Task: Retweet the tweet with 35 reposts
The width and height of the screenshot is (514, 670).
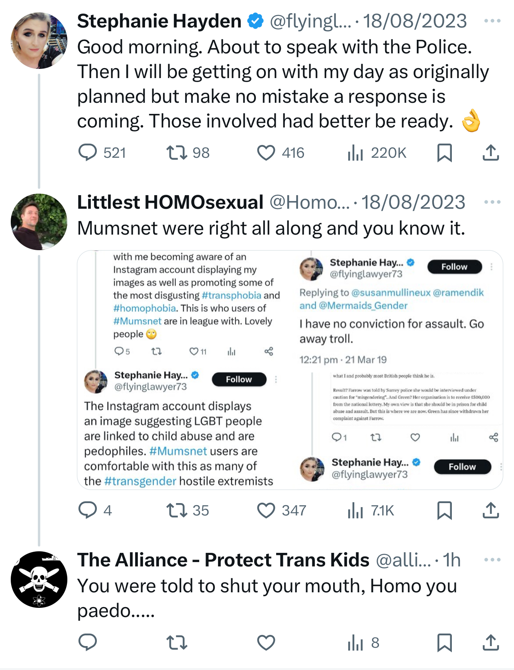Action: click(x=177, y=510)
